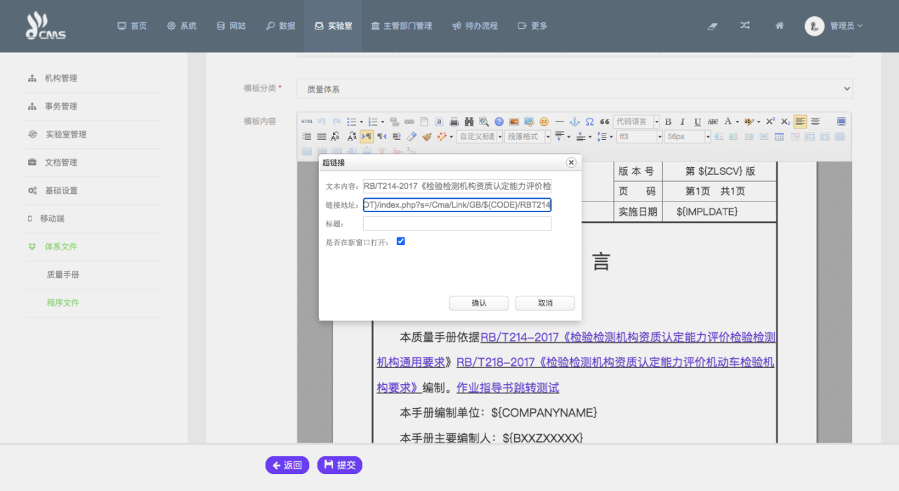Expand the 段落格式 paragraph format dropdown
The height and width of the screenshot is (491, 899).
click(547, 136)
